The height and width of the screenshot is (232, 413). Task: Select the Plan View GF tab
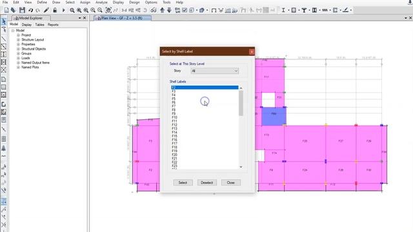click(123, 18)
